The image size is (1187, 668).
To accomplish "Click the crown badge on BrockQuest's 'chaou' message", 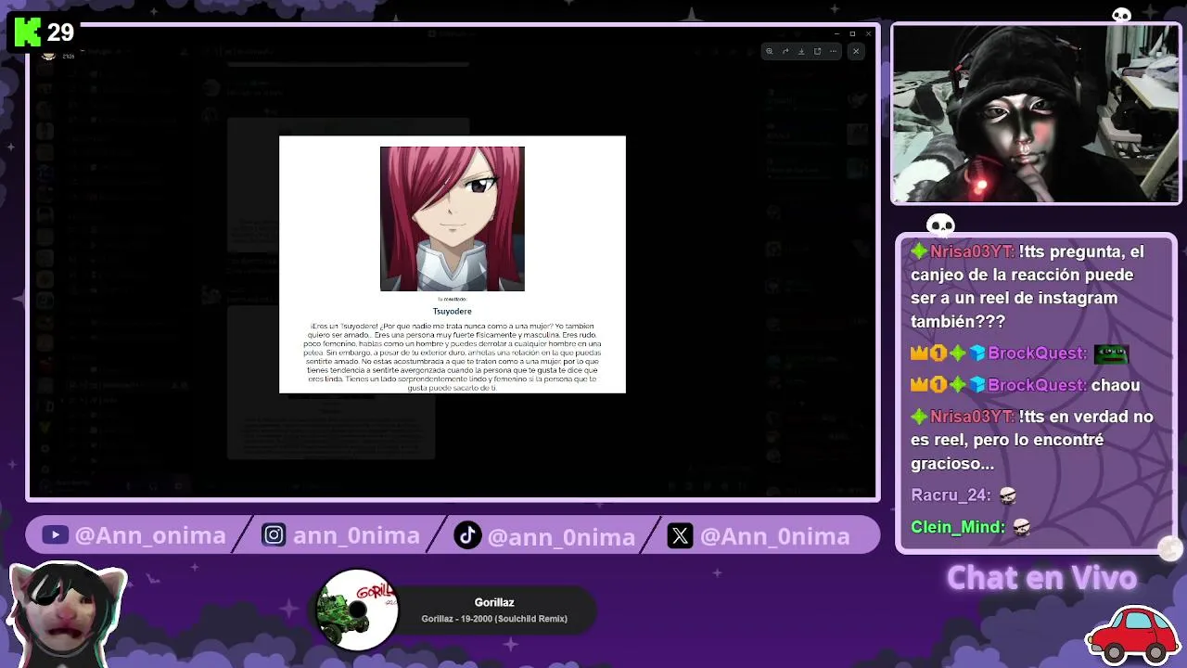I will (x=920, y=385).
